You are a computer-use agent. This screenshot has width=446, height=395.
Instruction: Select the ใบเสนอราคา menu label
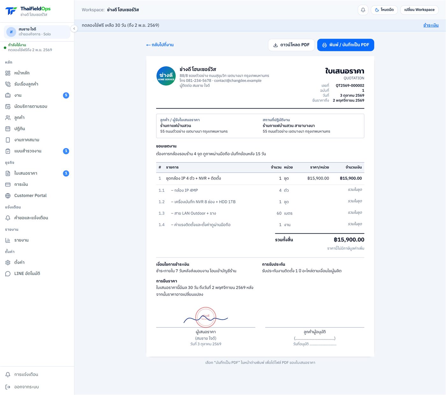click(26, 173)
